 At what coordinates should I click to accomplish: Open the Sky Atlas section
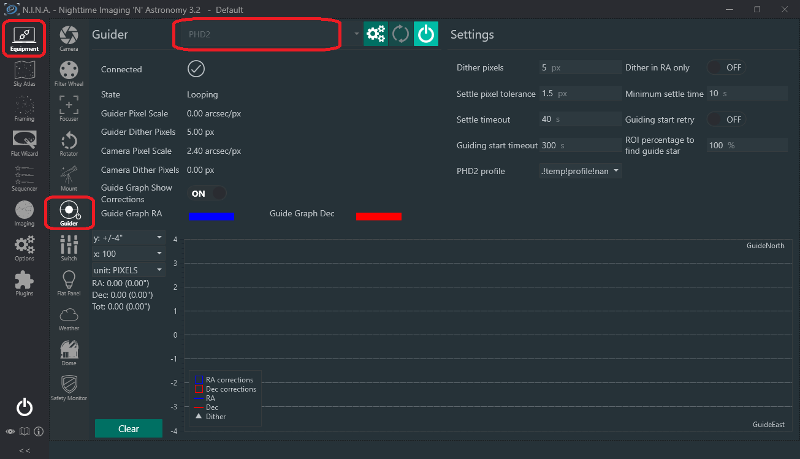(25, 74)
